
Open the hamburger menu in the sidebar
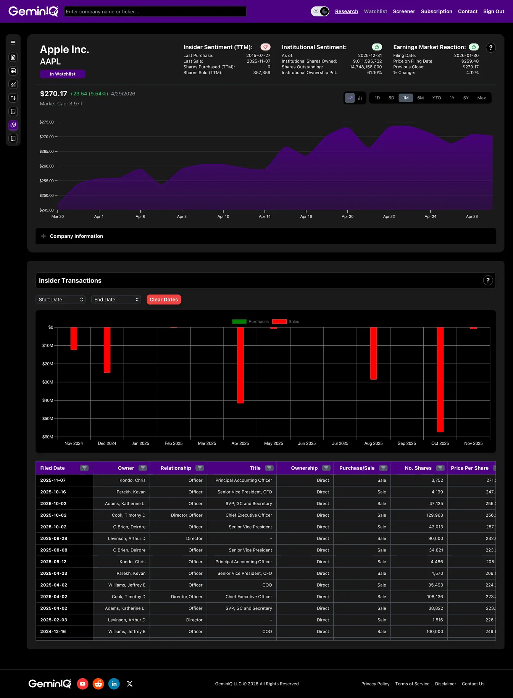pos(13,43)
